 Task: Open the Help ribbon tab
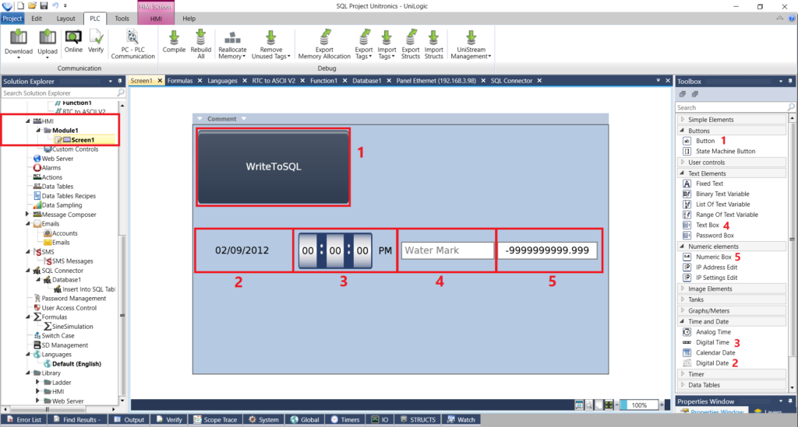[x=189, y=19]
